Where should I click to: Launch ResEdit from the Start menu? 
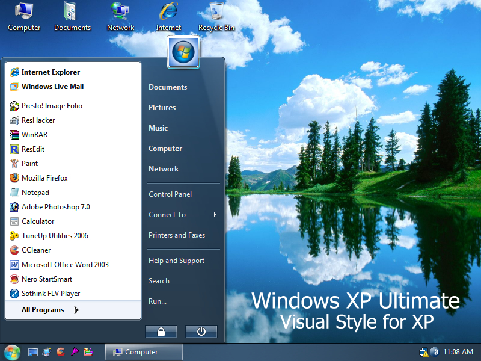coord(73,149)
